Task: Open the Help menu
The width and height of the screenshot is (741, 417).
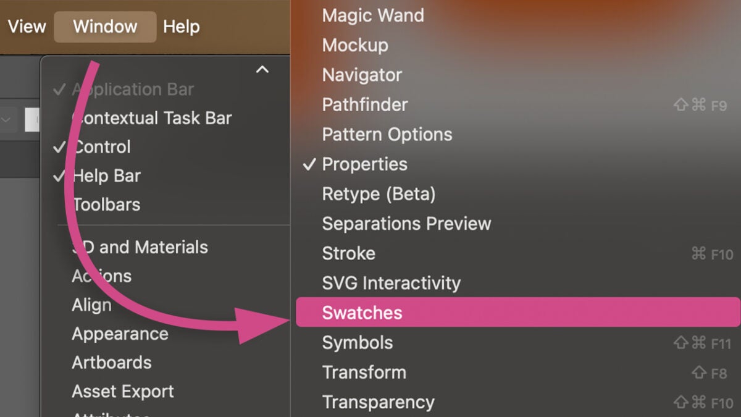Action: [x=181, y=27]
